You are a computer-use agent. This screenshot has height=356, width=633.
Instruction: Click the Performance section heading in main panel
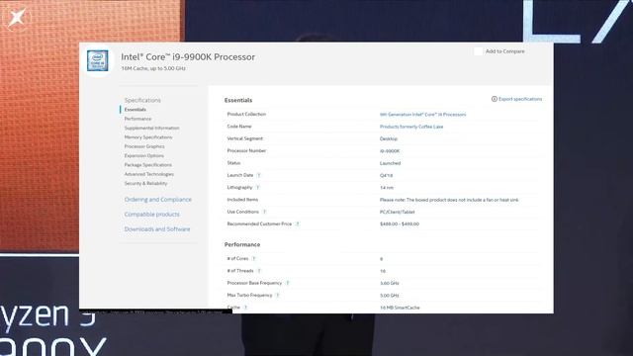tap(242, 244)
